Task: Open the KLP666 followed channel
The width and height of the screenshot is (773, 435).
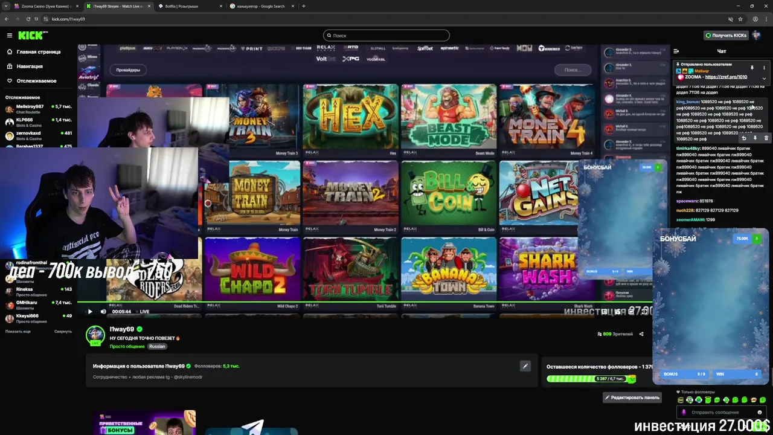Action: (x=39, y=122)
